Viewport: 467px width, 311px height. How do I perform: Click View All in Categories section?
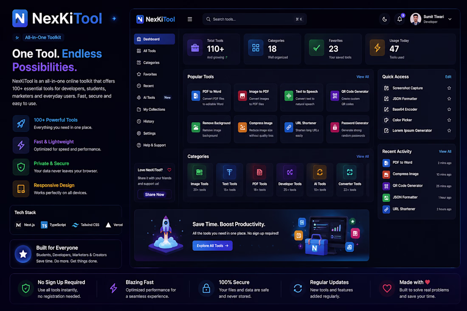[363, 157]
